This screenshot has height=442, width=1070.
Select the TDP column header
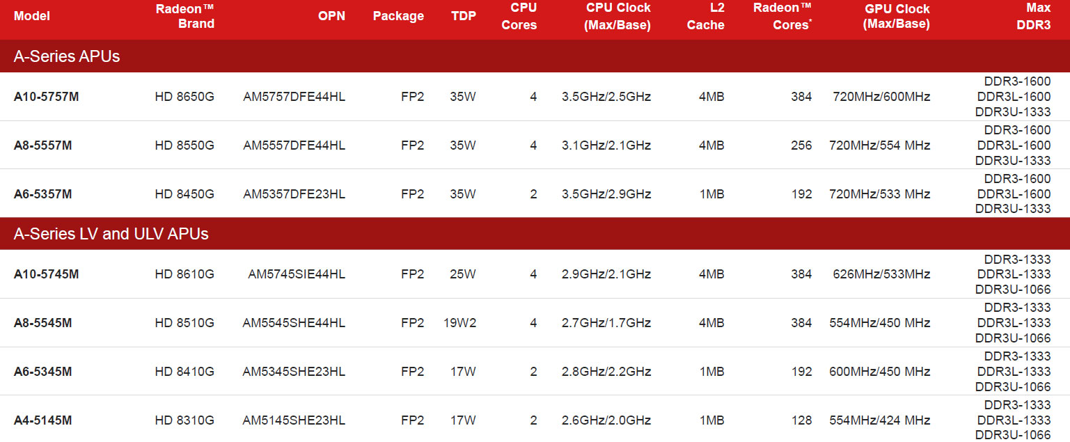click(464, 16)
